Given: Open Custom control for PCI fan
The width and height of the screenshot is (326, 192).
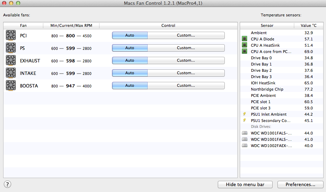Looking at the screenshot, I should click(x=186, y=35).
